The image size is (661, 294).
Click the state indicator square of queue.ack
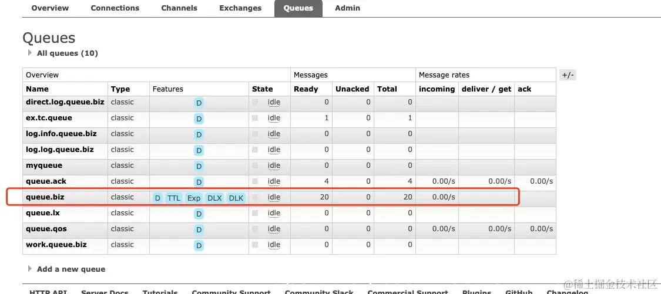[255, 181]
